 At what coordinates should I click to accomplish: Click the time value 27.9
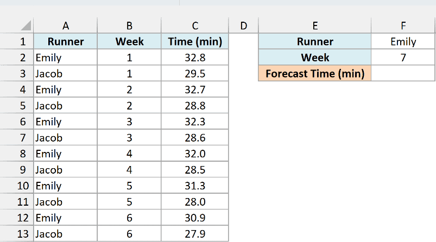coord(195,234)
